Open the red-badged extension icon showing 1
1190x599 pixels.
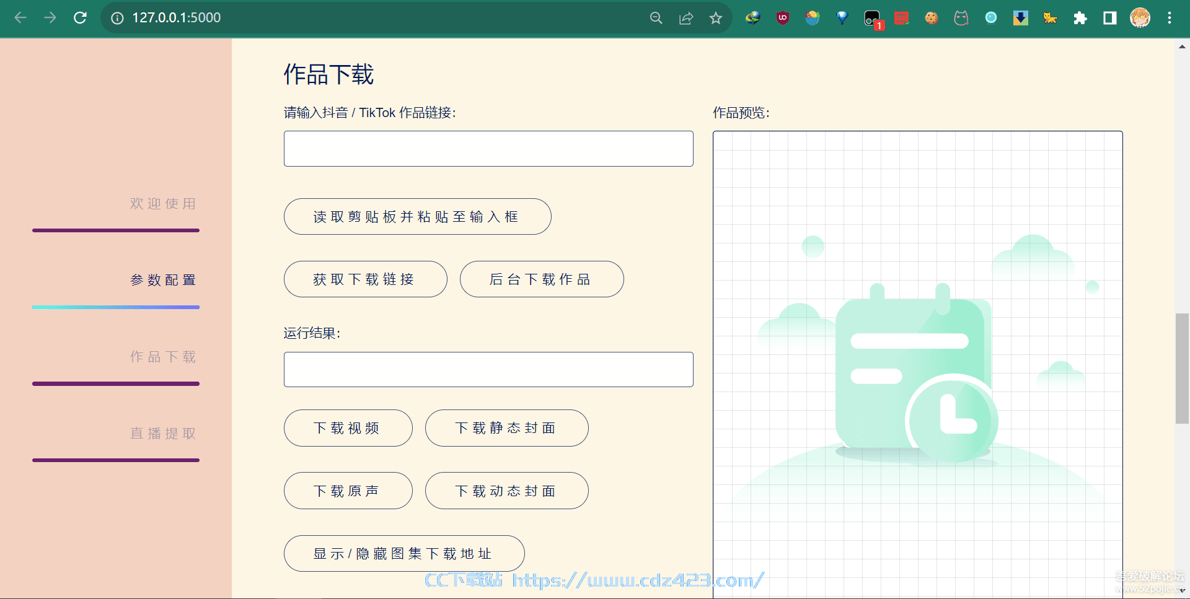pos(873,19)
